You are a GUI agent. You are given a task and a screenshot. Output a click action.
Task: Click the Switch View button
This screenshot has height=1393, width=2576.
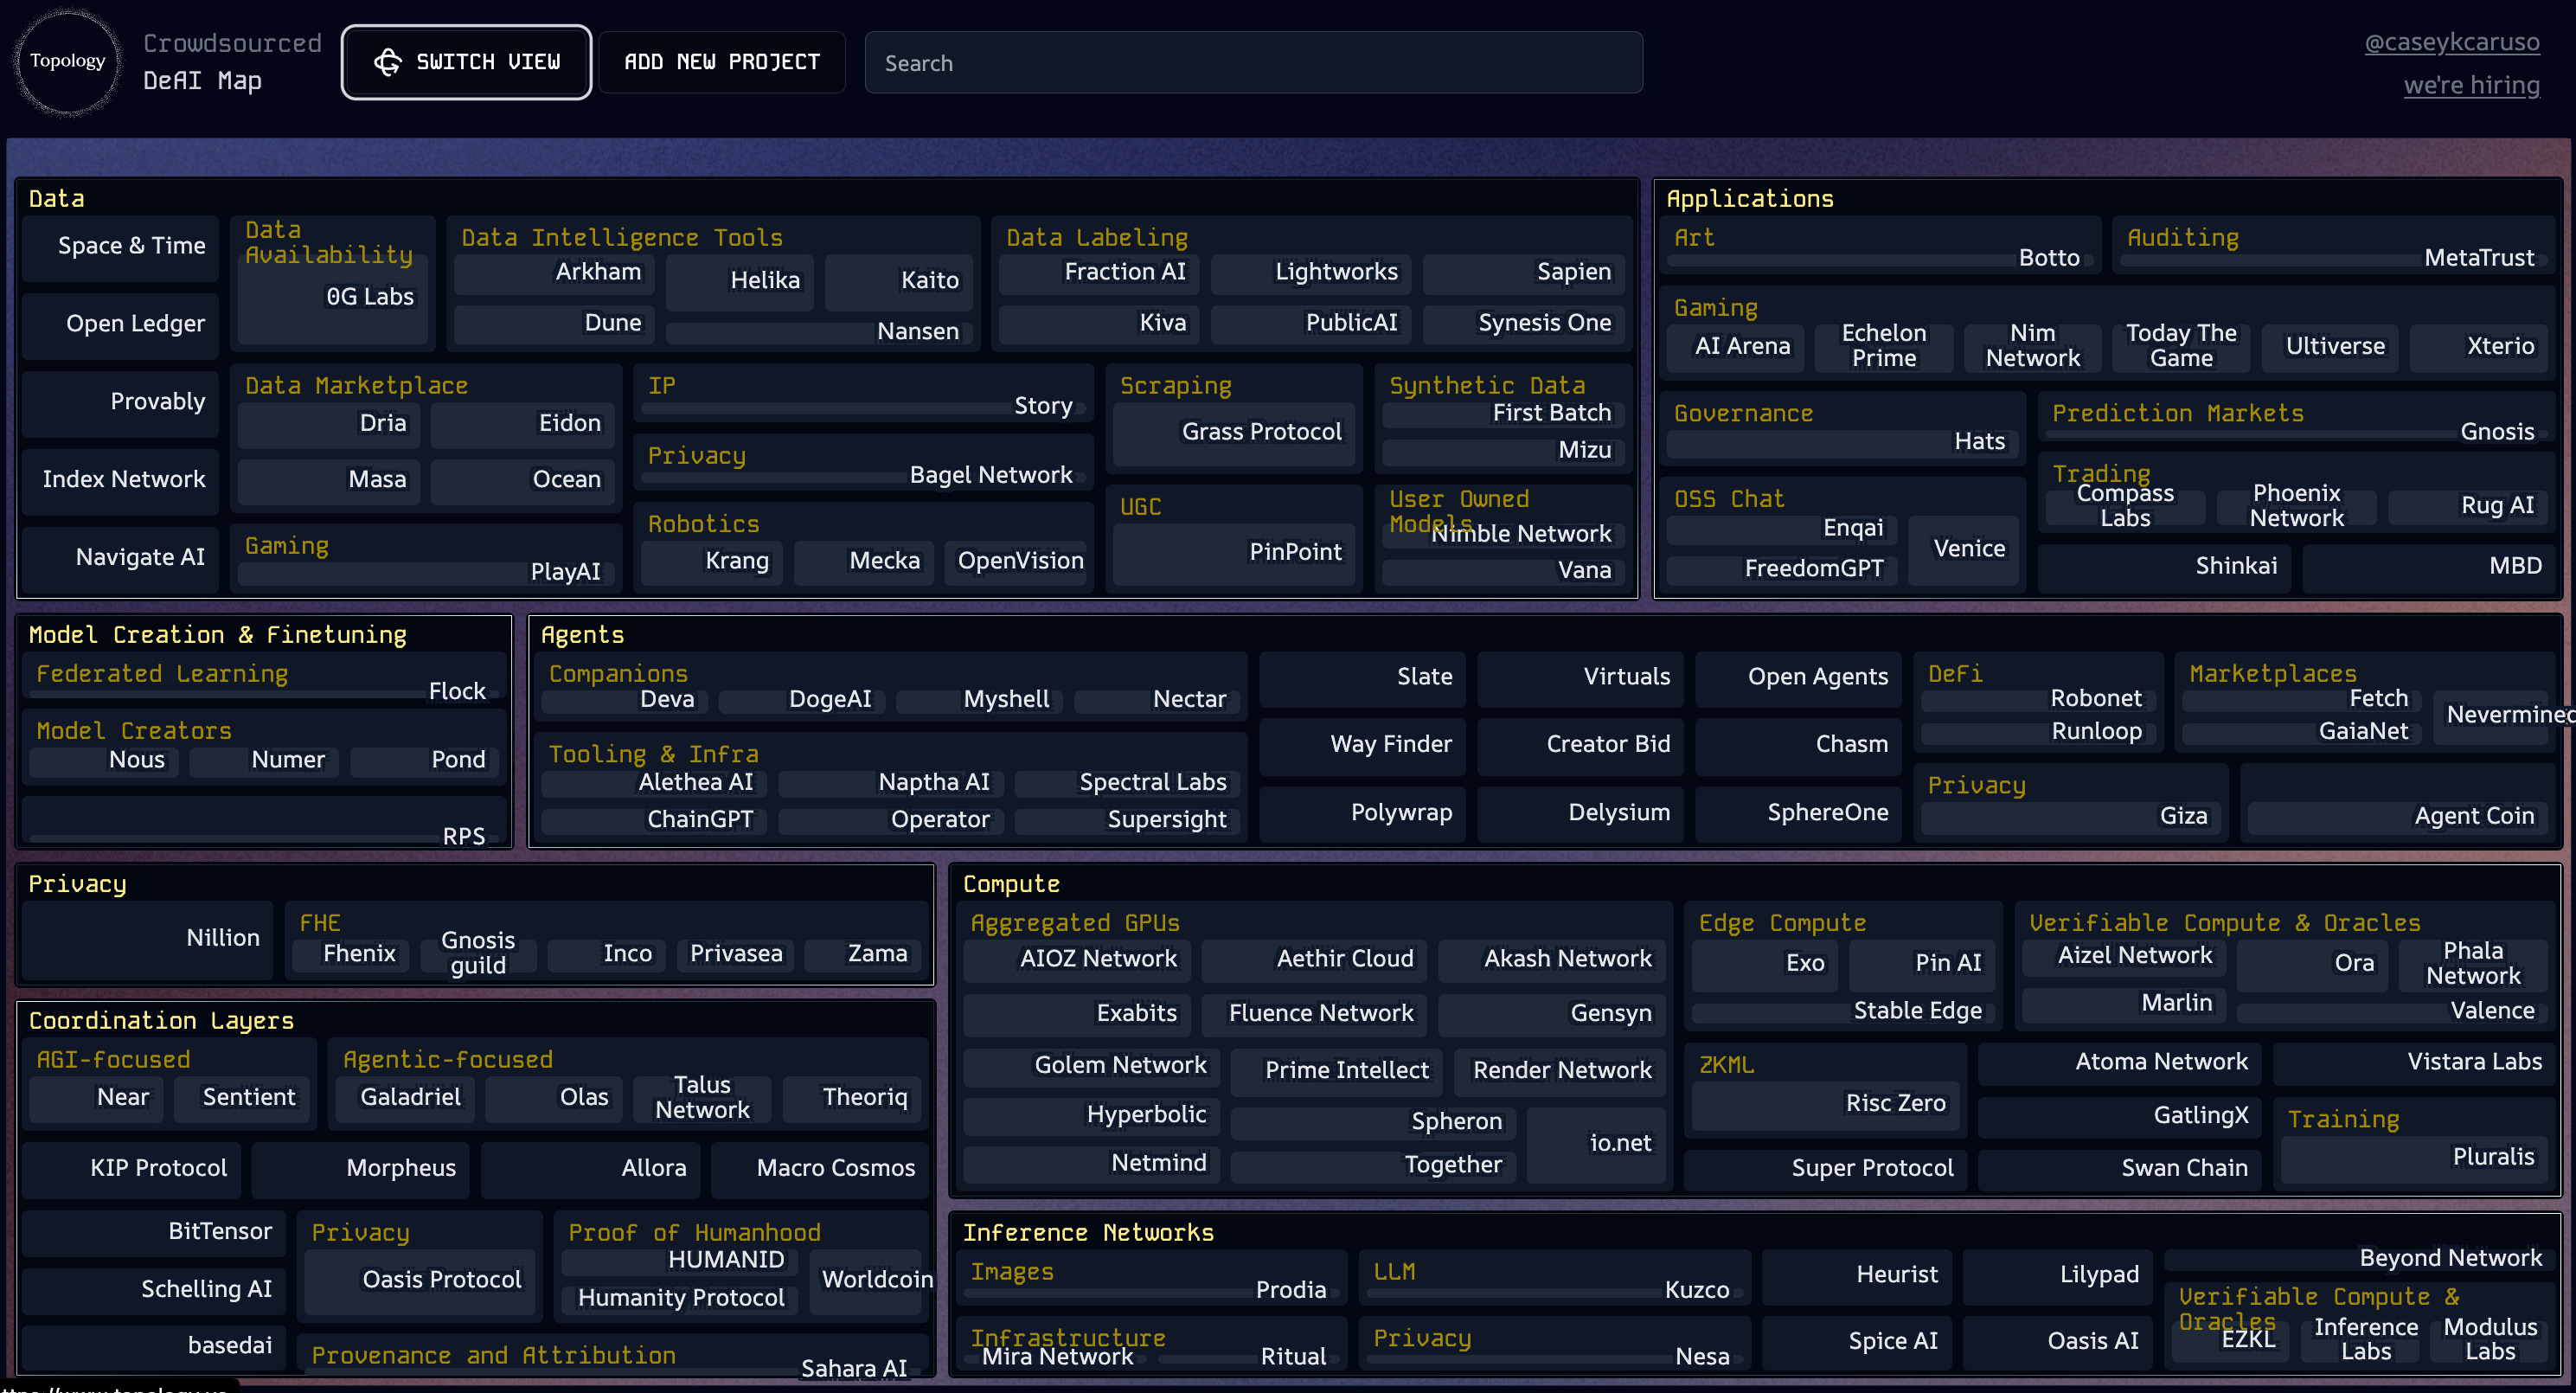(x=466, y=62)
